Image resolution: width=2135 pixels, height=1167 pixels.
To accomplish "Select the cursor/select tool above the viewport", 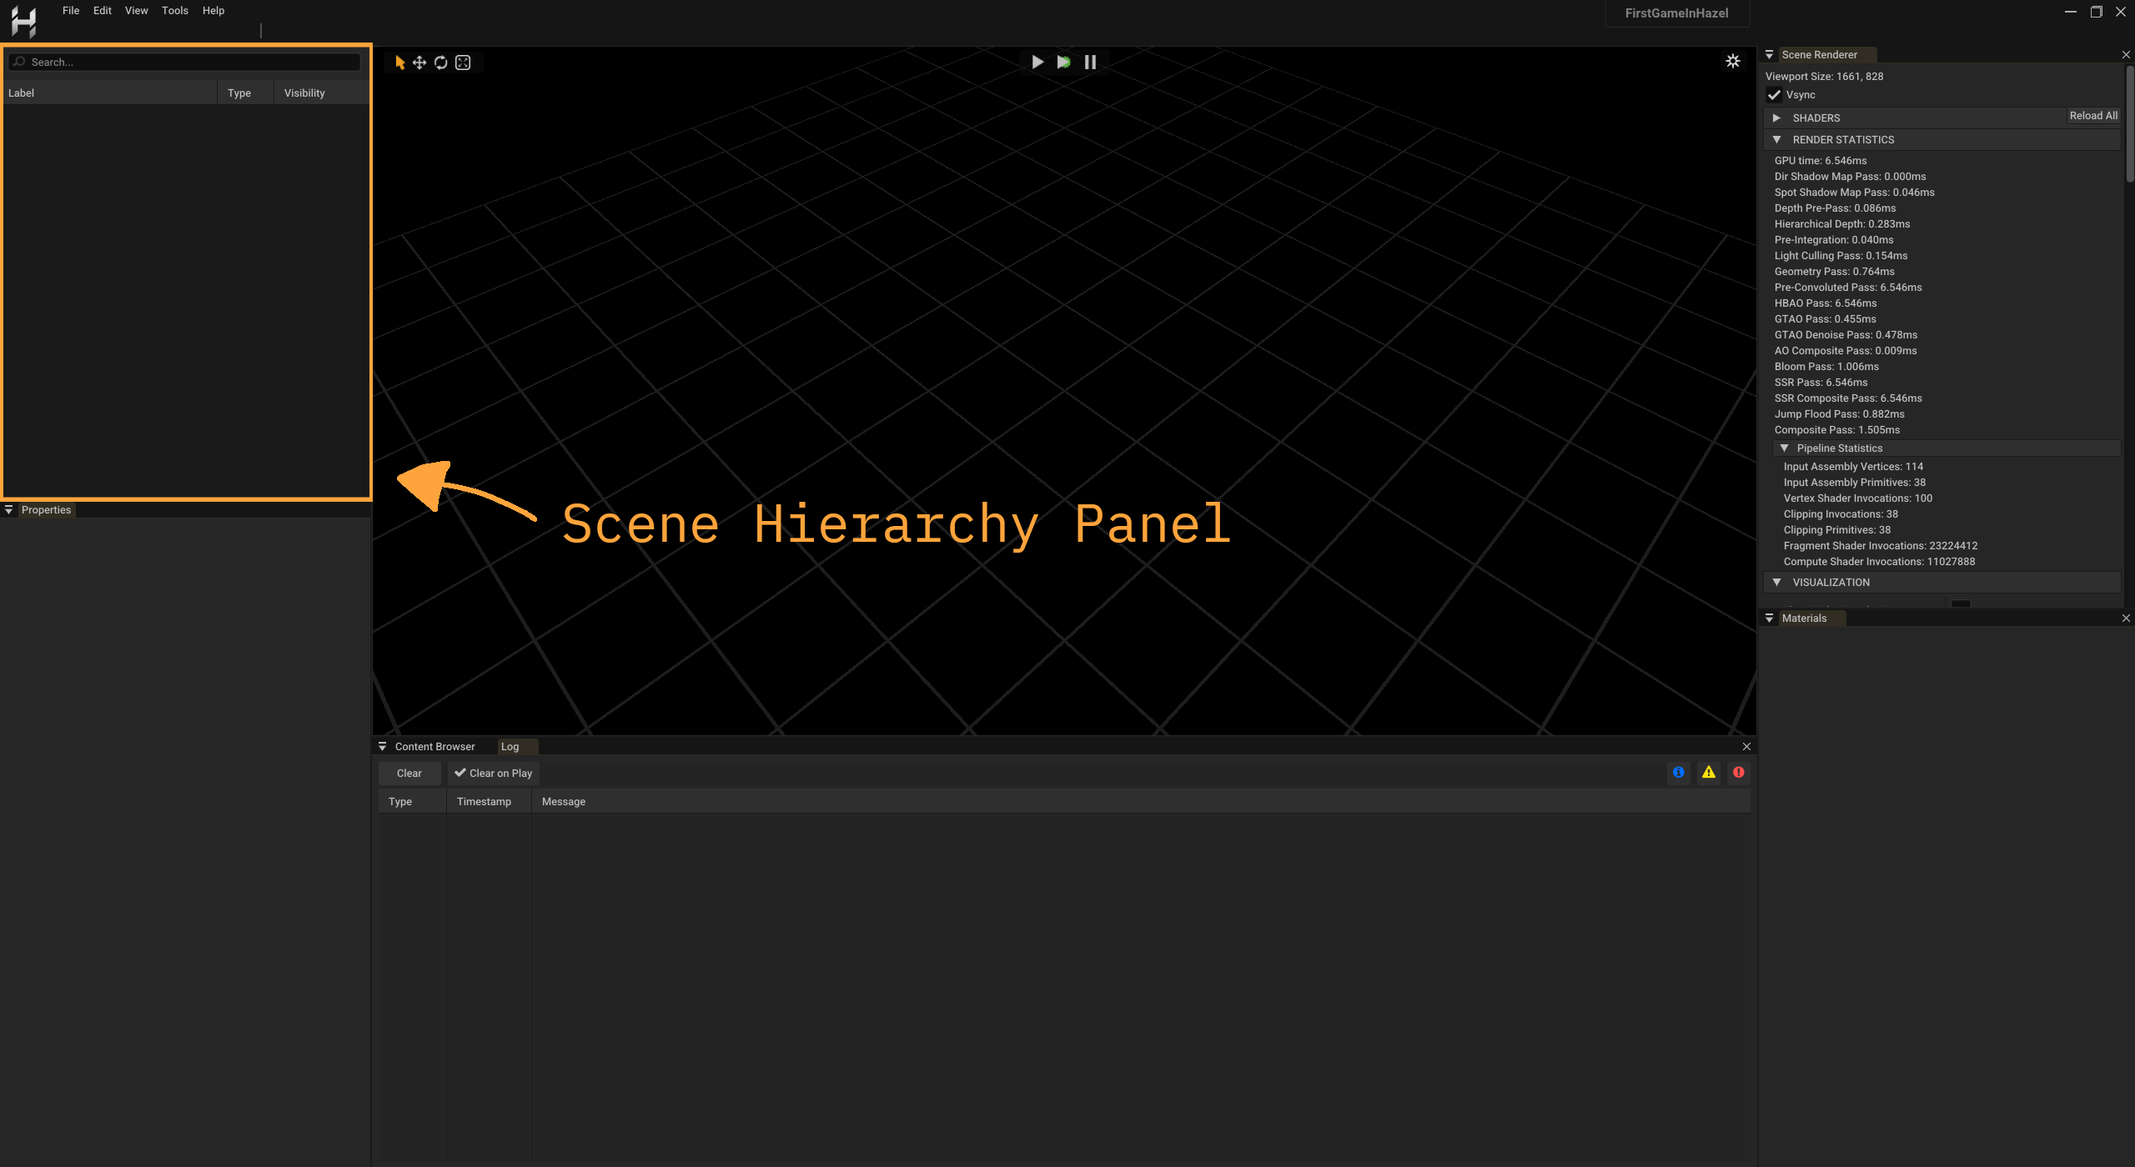I will click(x=399, y=62).
